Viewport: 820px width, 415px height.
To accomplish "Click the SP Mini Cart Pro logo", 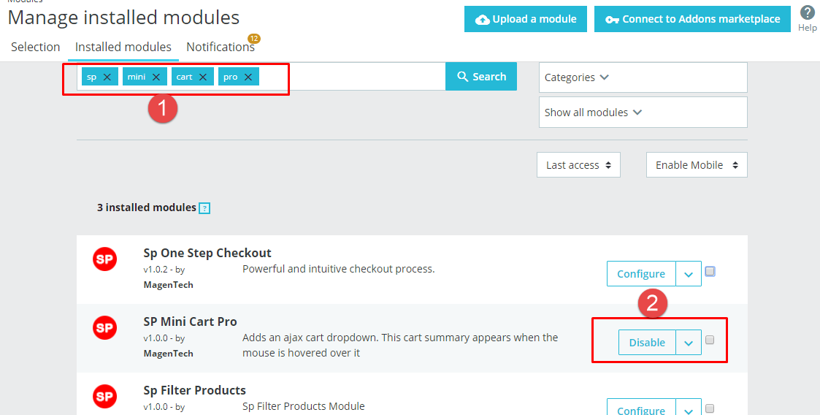I will click(104, 327).
